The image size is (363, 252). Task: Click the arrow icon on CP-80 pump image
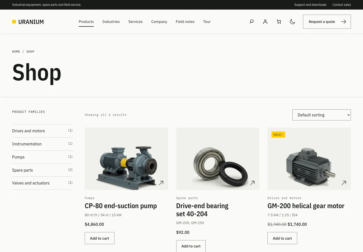pyautogui.click(x=161, y=183)
